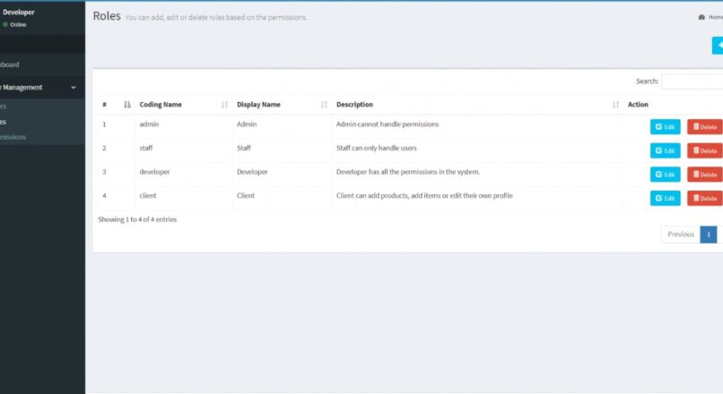Viewport: 723px width, 394px height.
Task: Click the 'Admin' display name cell
Action: tap(247, 124)
